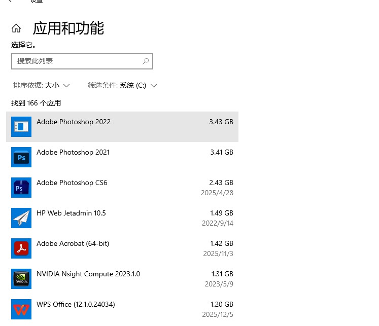The height and width of the screenshot is (326, 379).
Task: Select the WPS Office icon
Action: (x=21, y=309)
